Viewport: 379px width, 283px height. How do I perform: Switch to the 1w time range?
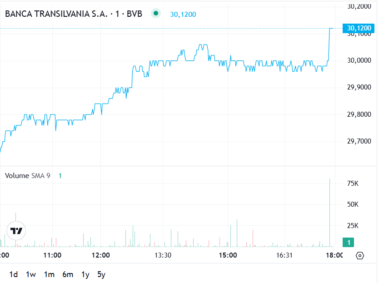(31, 274)
